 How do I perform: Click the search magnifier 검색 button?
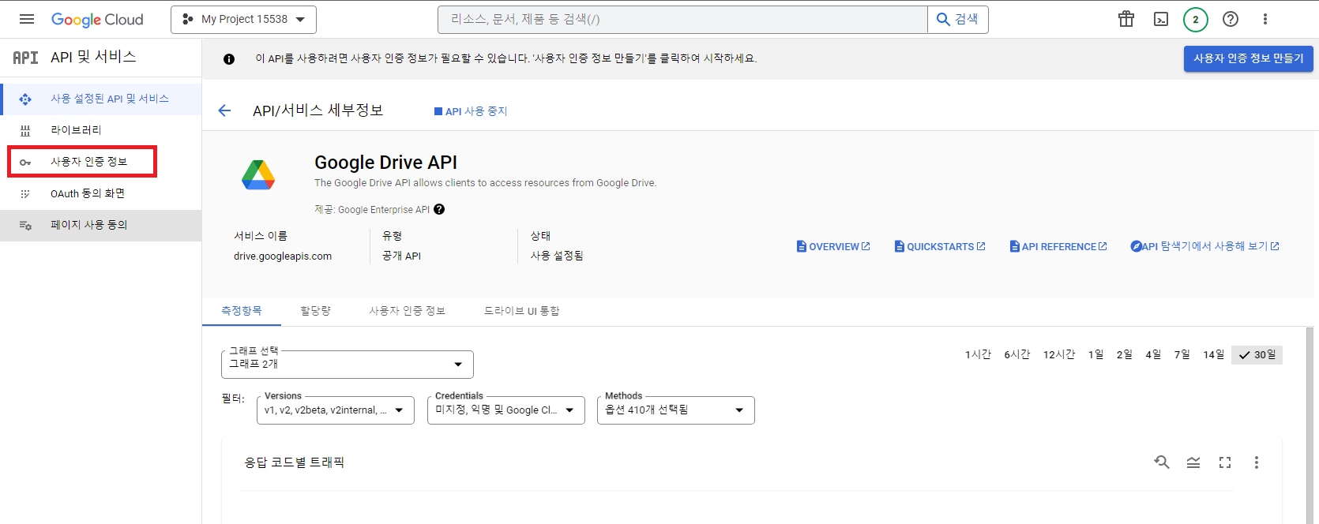pyautogui.click(x=957, y=19)
